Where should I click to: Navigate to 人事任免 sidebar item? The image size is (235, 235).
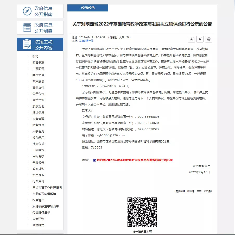pos(38,131)
